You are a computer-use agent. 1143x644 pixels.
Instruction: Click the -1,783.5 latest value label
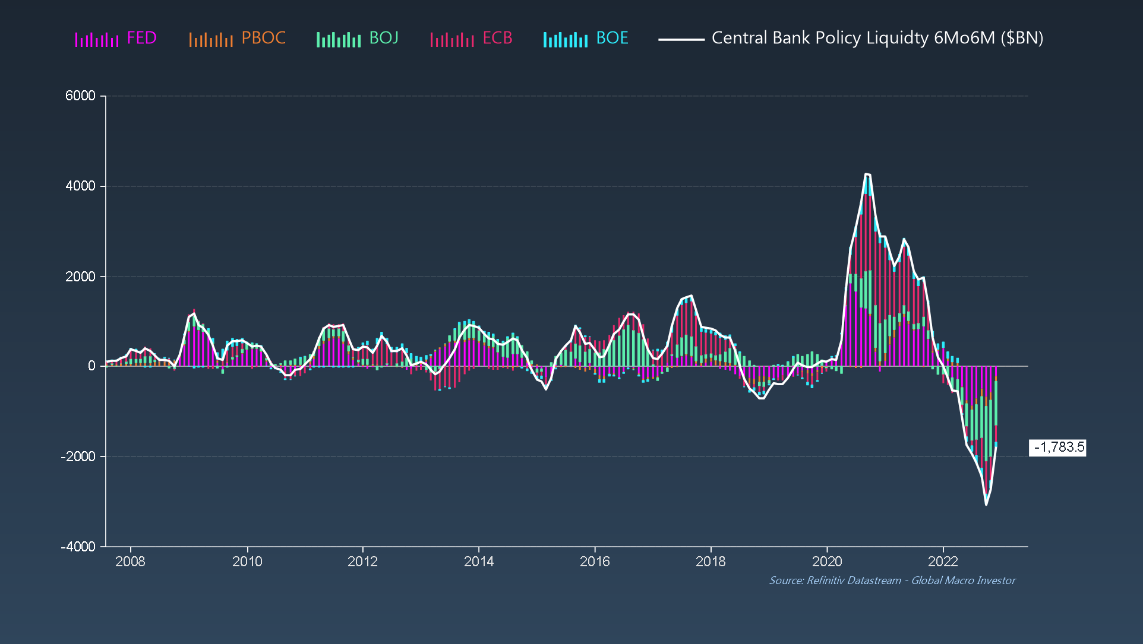[1058, 448]
